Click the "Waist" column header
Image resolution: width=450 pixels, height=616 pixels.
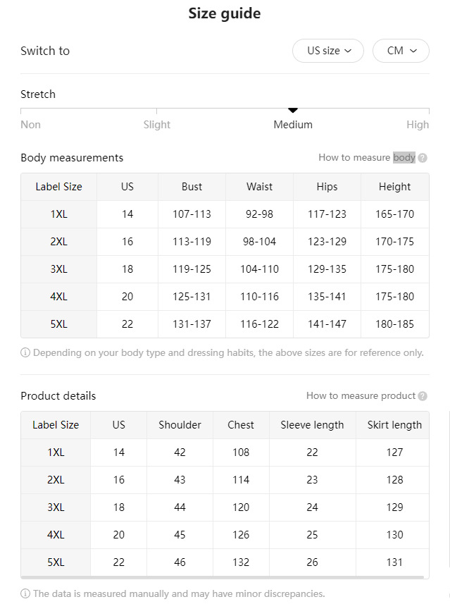tap(259, 187)
